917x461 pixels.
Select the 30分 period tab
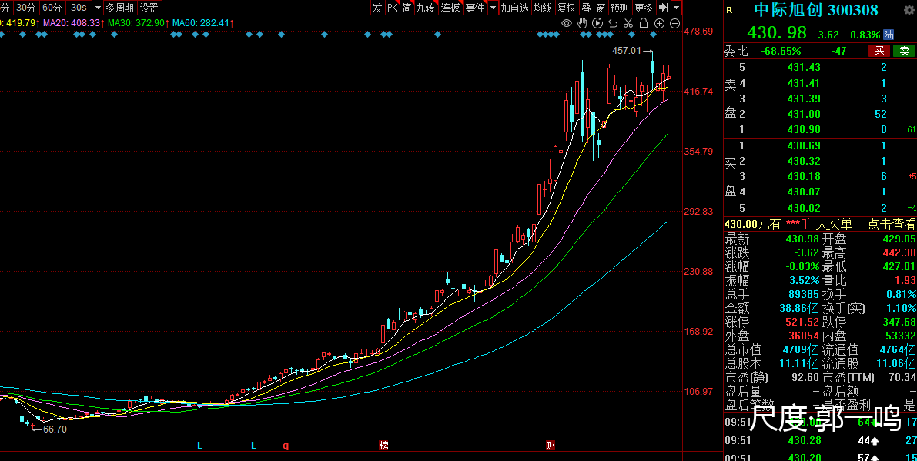(25, 8)
